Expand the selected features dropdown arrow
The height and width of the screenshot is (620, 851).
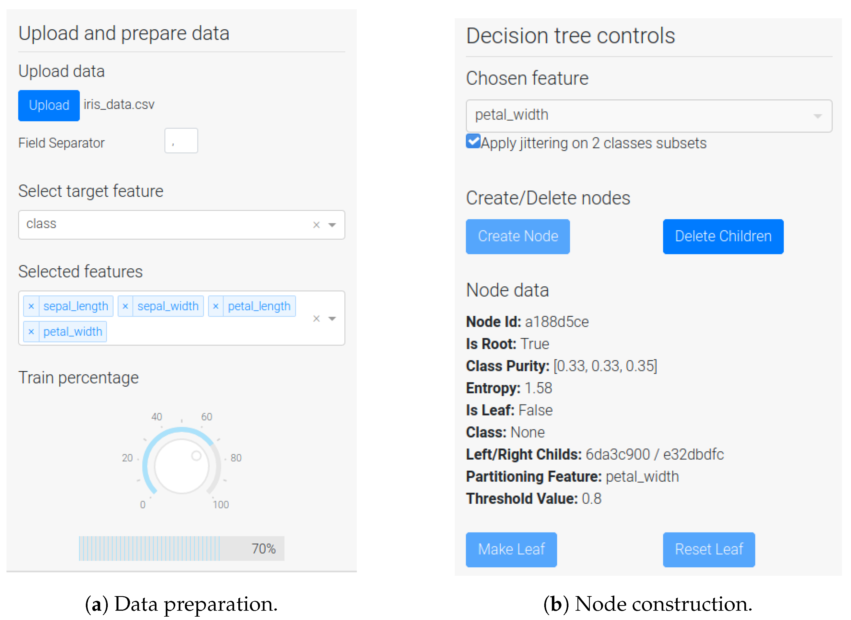point(332,319)
